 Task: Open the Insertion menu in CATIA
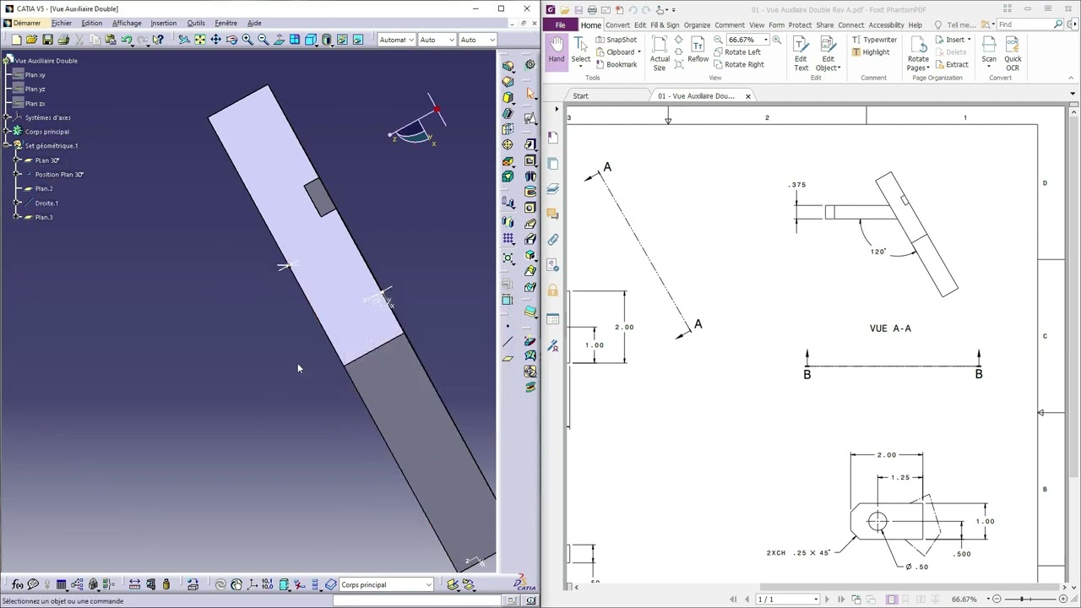(x=163, y=23)
